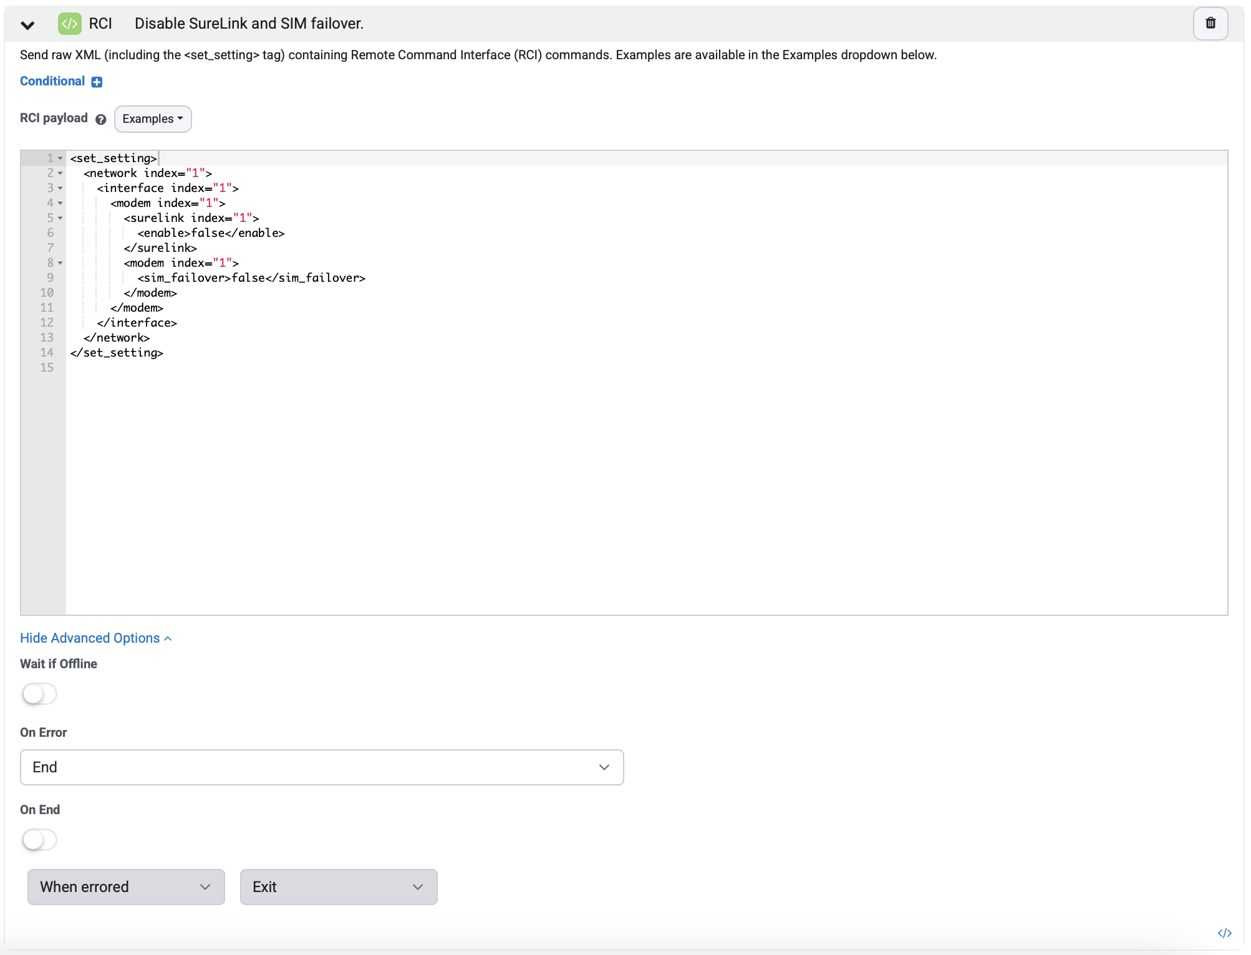Click the closing </interface> line
This screenshot has height=955, width=1251.
[137, 323]
